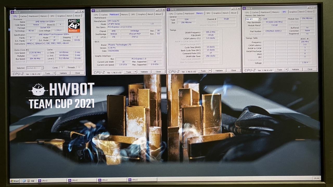The image size is (333, 187).
Task: Click the Code Name field Venice
Action: pyautogui.click(x=36, y=25)
